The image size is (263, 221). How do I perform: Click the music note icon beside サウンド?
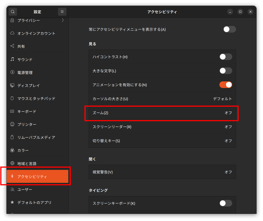point(12,59)
